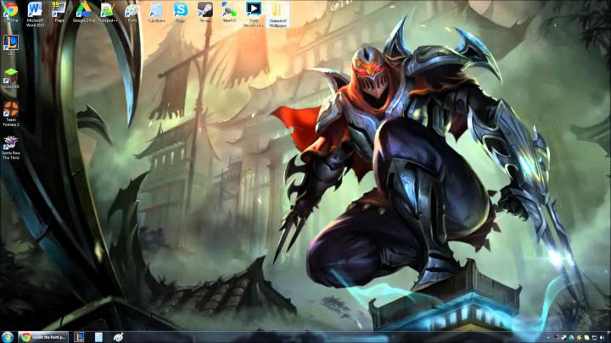Screen dimensions: 611x343
Task: Show hidden system tray icons
Action: tap(548, 338)
